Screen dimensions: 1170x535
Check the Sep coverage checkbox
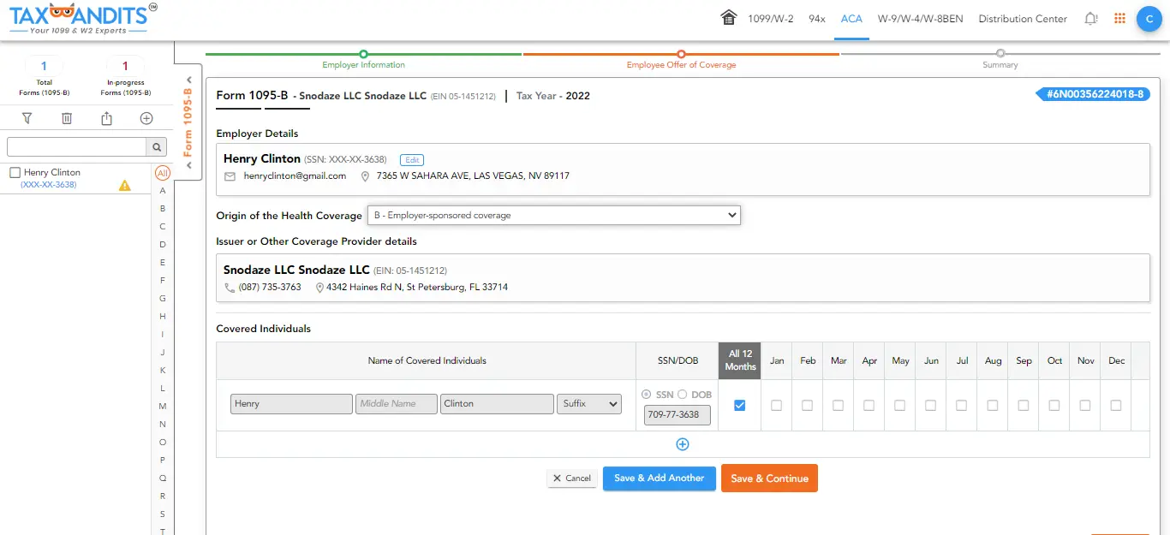[1023, 405]
